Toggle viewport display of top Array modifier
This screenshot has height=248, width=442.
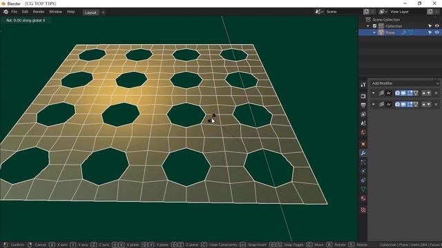point(403,93)
